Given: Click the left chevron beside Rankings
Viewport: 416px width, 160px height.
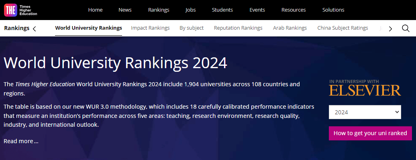Looking at the screenshot, I should 34,28.
